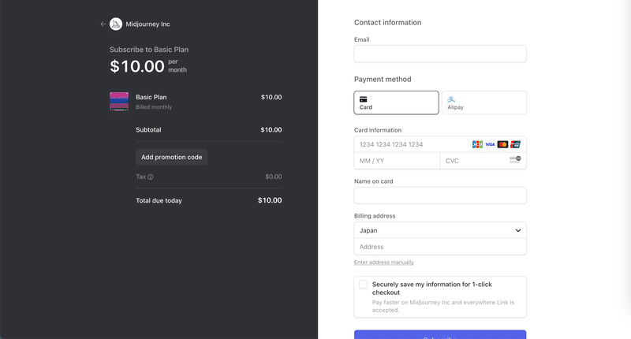Select the Card payment method tab

pos(396,102)
